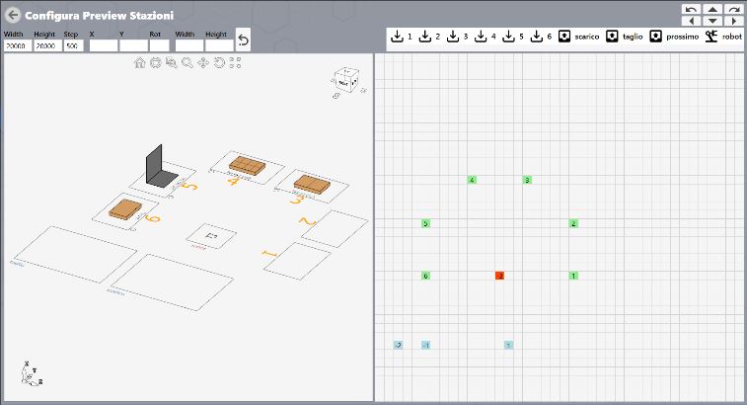Select green marker 2 on grid
This screenshot has width=747, height=405.
pos(573,223)
